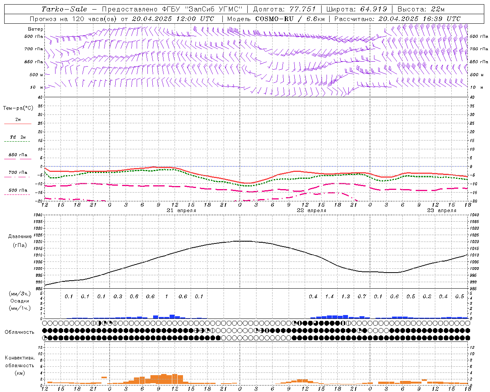Select the Тем-ра(°C) axis title
The image size is (490, 392).
point(18,108)
